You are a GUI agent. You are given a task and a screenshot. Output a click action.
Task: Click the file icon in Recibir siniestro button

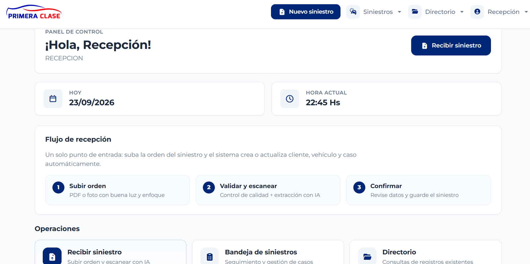pos(425,46)
